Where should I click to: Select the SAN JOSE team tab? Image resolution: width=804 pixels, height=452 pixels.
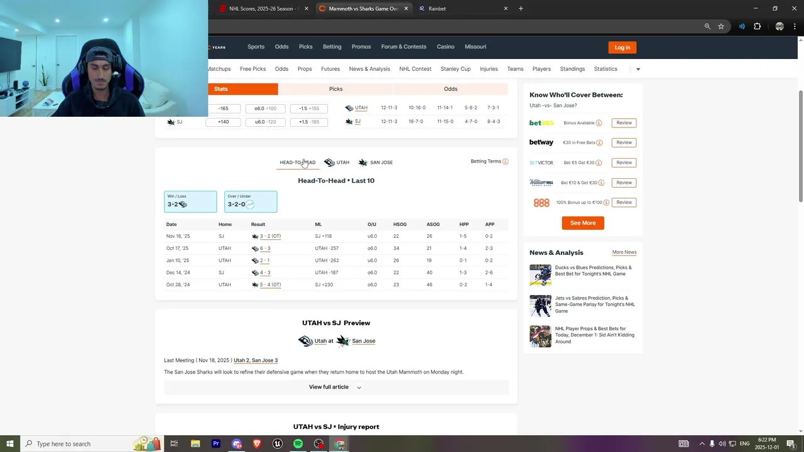(376, 163)
